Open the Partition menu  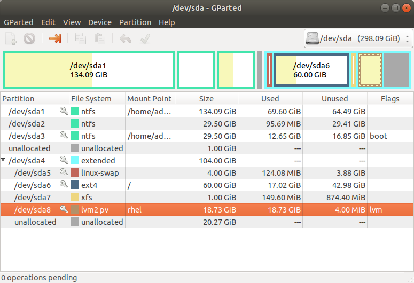coord(135,22)
